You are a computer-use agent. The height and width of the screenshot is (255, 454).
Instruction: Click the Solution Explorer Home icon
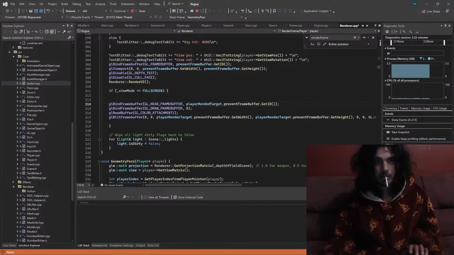coord(16,32)
